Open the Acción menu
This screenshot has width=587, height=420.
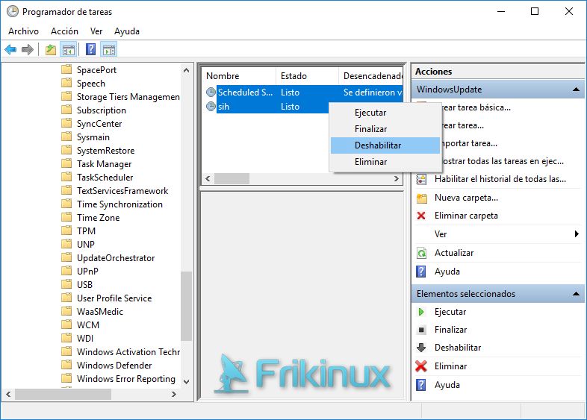coord(64,31)
